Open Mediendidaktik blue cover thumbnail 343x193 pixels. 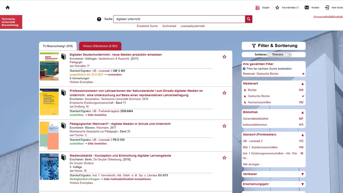click(x=49, y=166)
